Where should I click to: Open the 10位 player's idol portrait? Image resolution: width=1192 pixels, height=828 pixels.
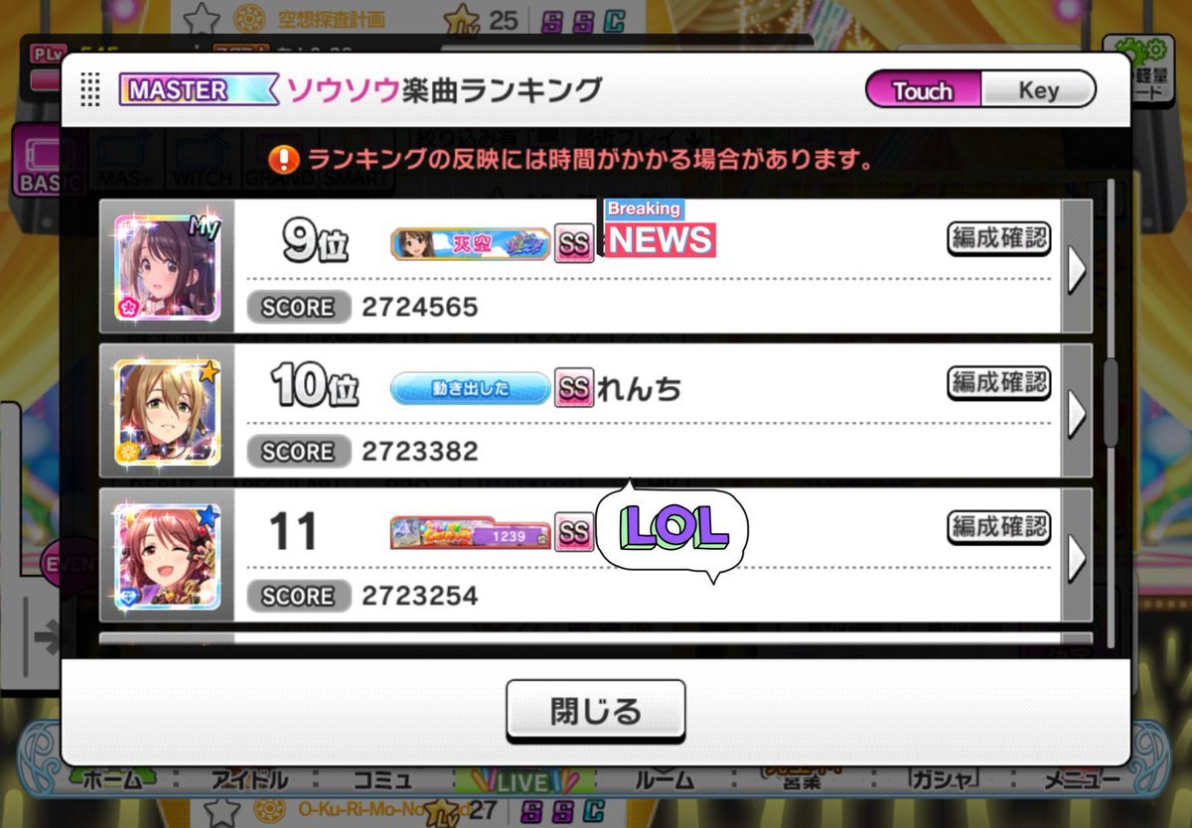[x=167, y=412]
